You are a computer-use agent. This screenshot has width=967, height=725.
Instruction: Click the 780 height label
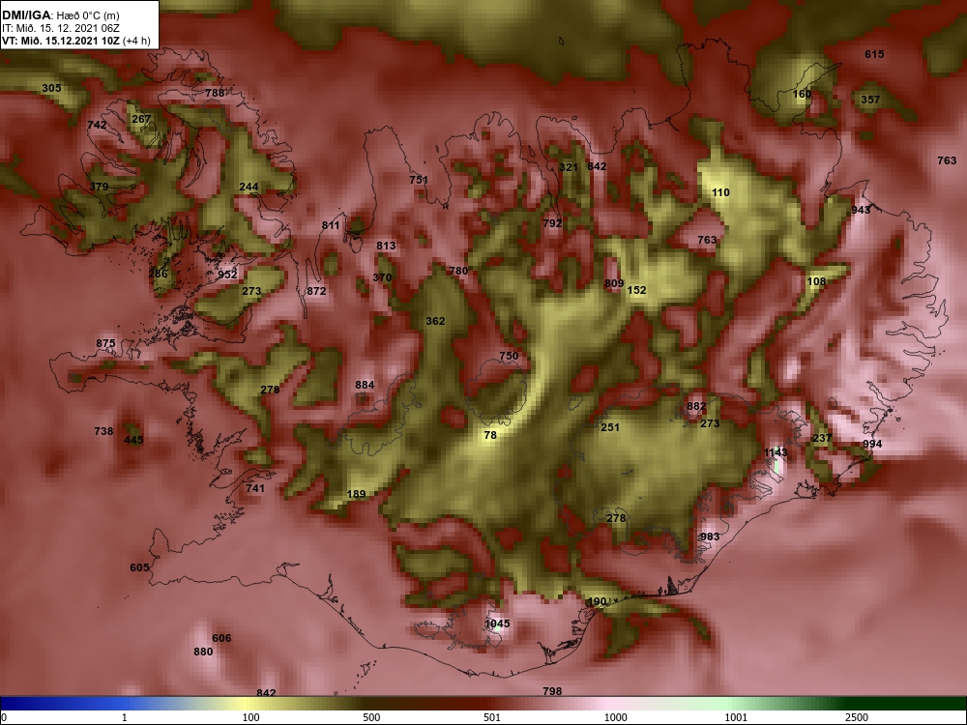point(458,271)
